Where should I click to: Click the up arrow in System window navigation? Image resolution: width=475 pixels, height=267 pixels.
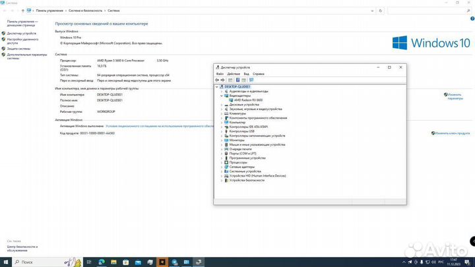pyautogui.click(x=22, y=11)
